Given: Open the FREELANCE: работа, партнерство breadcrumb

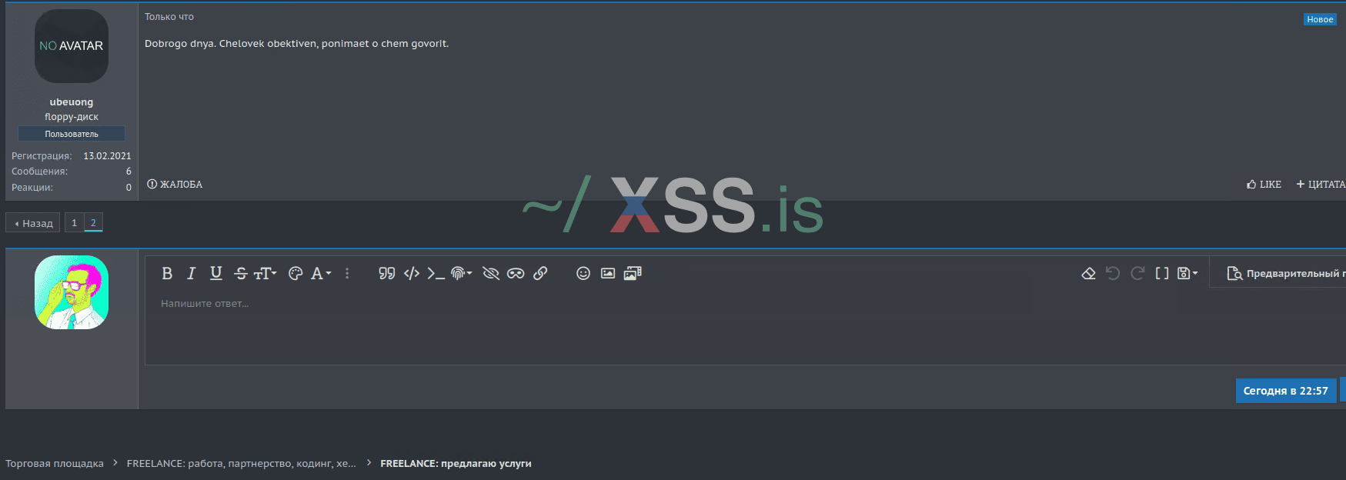Looking at the screenshot, I should coord(241,463).
